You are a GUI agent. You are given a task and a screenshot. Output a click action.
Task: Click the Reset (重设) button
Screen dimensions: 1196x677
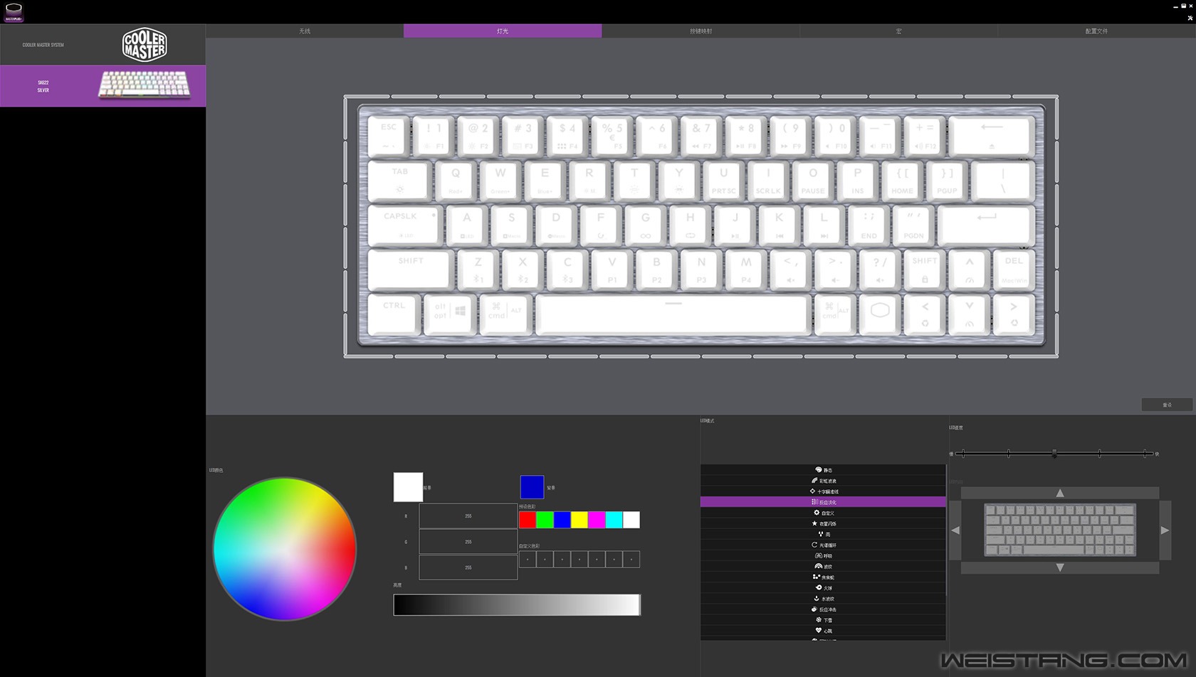tap(1167, 405)
